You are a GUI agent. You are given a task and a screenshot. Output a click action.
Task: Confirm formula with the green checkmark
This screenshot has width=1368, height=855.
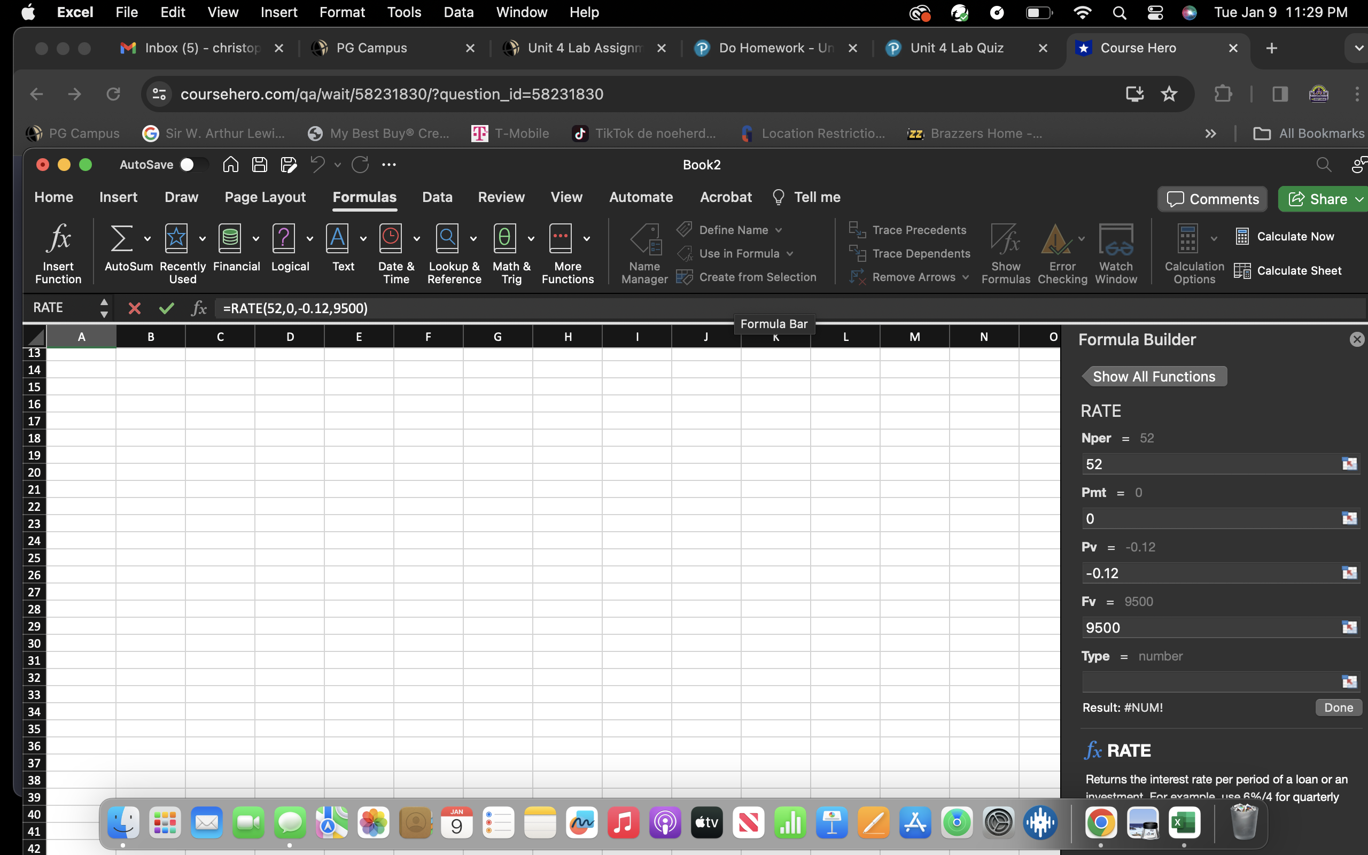pos(166,308)
